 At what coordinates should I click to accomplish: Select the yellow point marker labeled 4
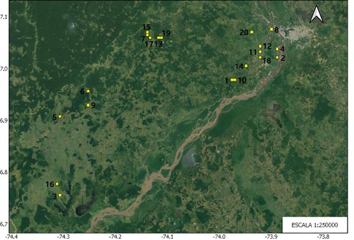tap(277, 49)
